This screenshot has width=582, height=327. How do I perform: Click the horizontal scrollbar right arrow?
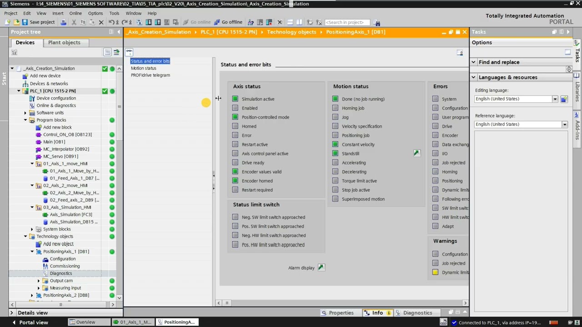pyautogui.click(x=465, y=303)
